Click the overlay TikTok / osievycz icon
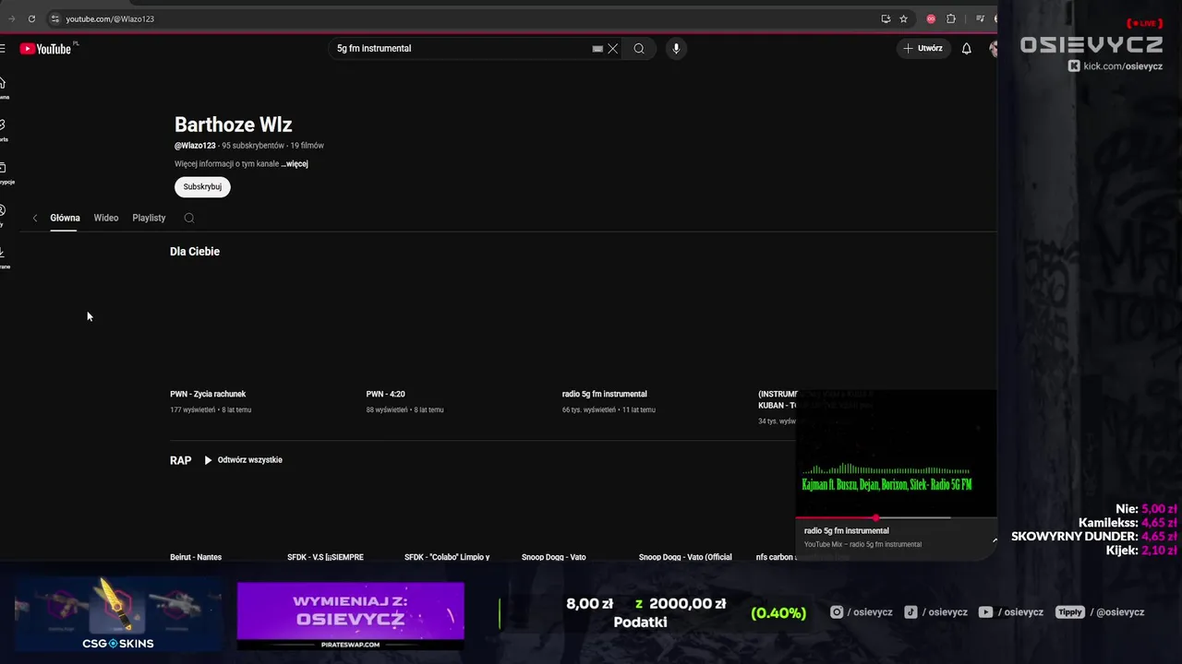1182x664 pixels. click(x=911, y=612)
